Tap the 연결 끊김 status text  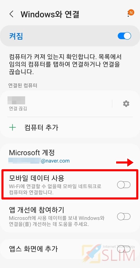tap(18, 108)
